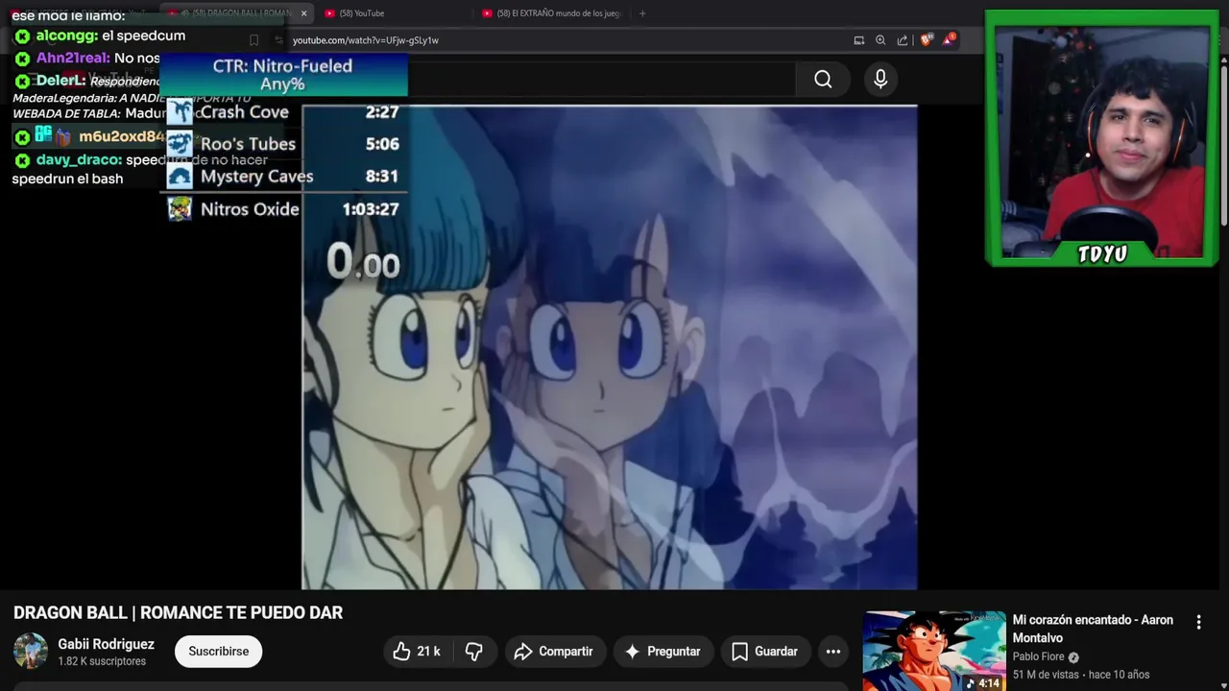Click the Dragon Ball video player
The width and height of the screenshot is (1229, 691).
pyautogui.click(x=610, y=347)
